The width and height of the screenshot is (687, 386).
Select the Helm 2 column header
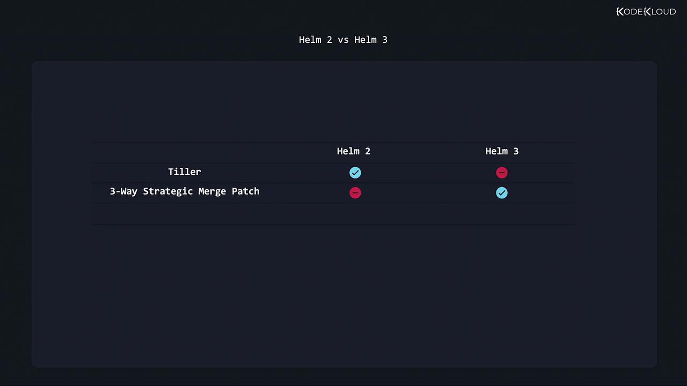pos(354,151)
